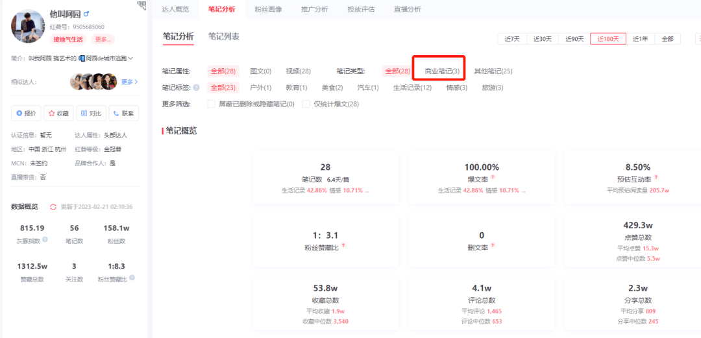Show more tags with 更多... button
The height and width of the screenshot is (338, 701).
click(x=102, y=39)
